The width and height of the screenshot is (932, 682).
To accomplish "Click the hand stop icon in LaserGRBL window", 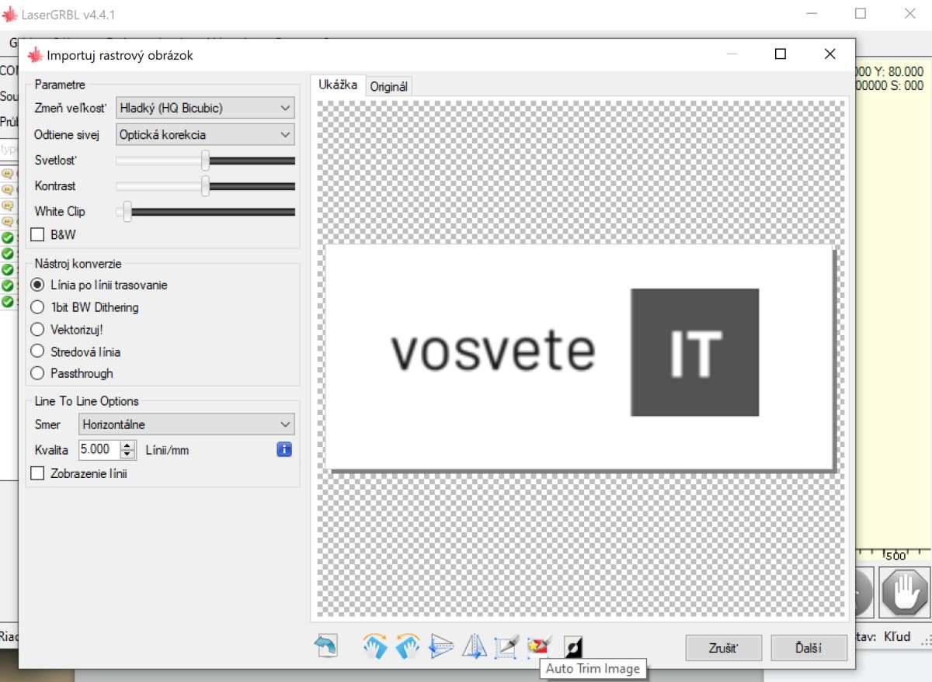I will pos(905,593).
